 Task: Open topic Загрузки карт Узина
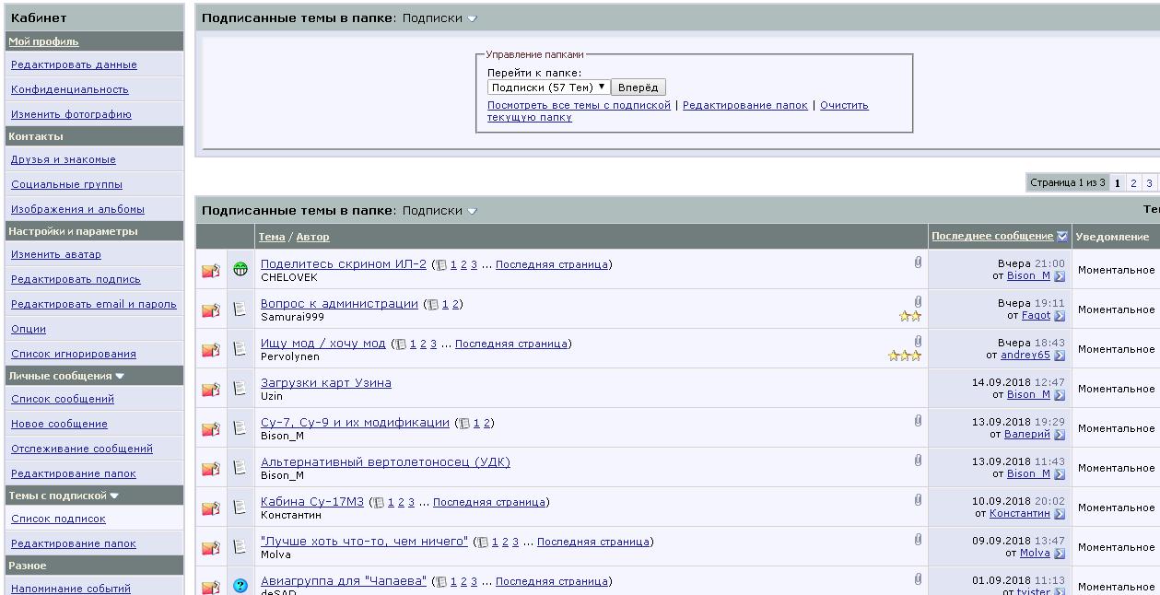tap(326, 383)
